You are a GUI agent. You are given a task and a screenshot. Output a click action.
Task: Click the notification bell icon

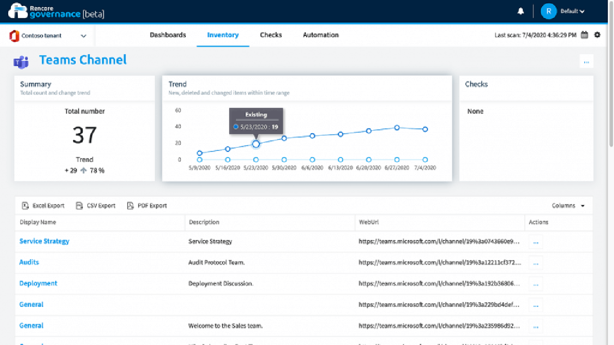click(x=520, y=11)
